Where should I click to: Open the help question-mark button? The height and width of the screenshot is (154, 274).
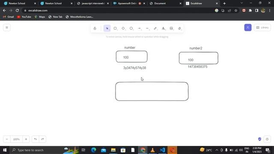[x=267, y=139]
